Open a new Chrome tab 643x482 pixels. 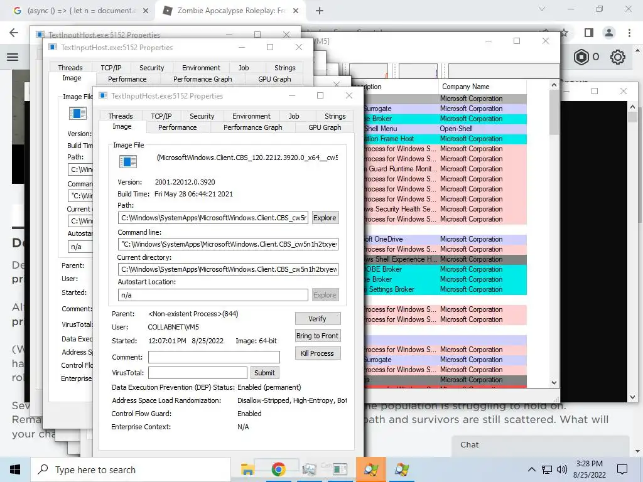tap(320, 11)
